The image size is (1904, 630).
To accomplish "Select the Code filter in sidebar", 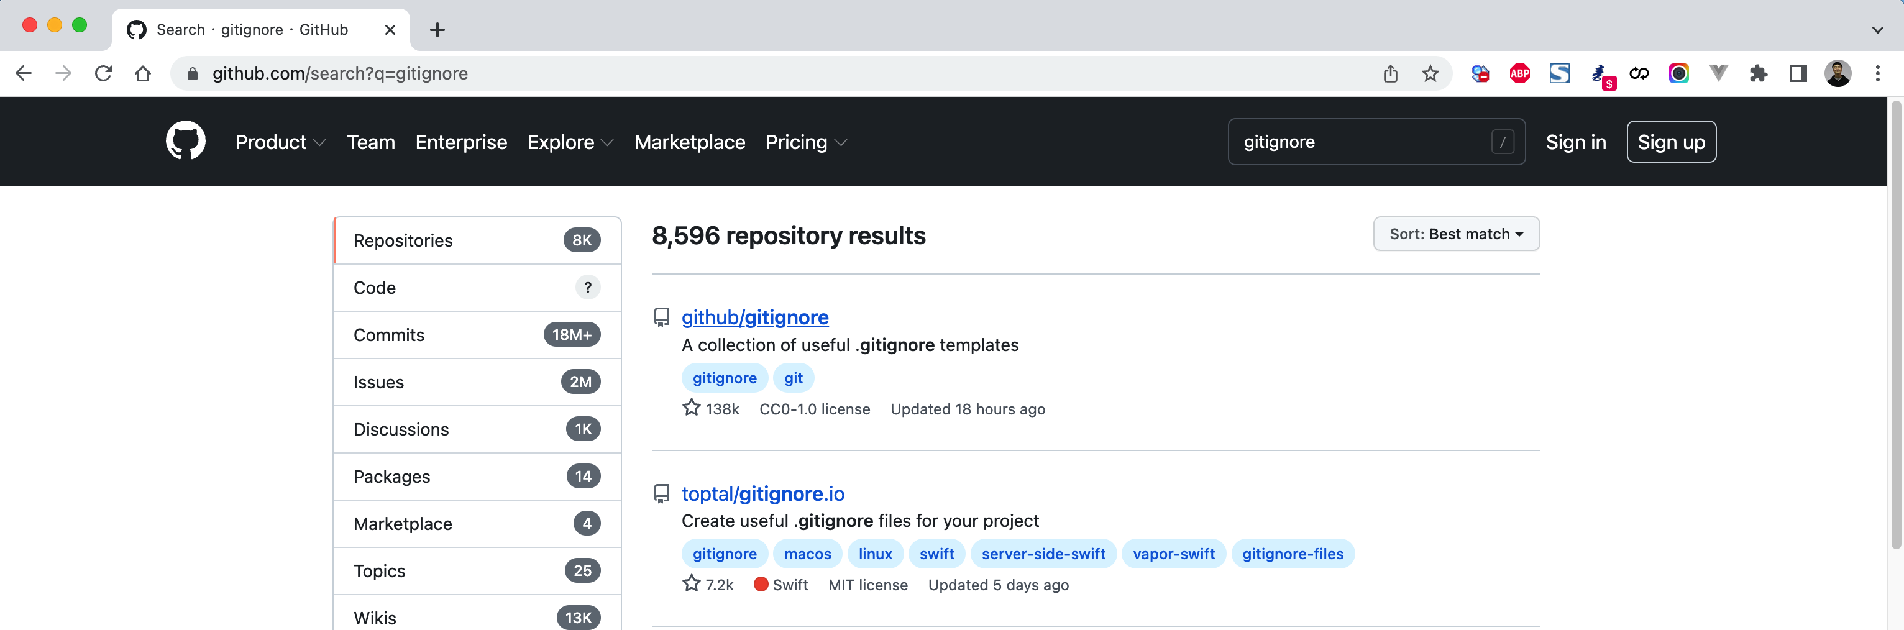I will pyautogui.click(x=477, y=287).
